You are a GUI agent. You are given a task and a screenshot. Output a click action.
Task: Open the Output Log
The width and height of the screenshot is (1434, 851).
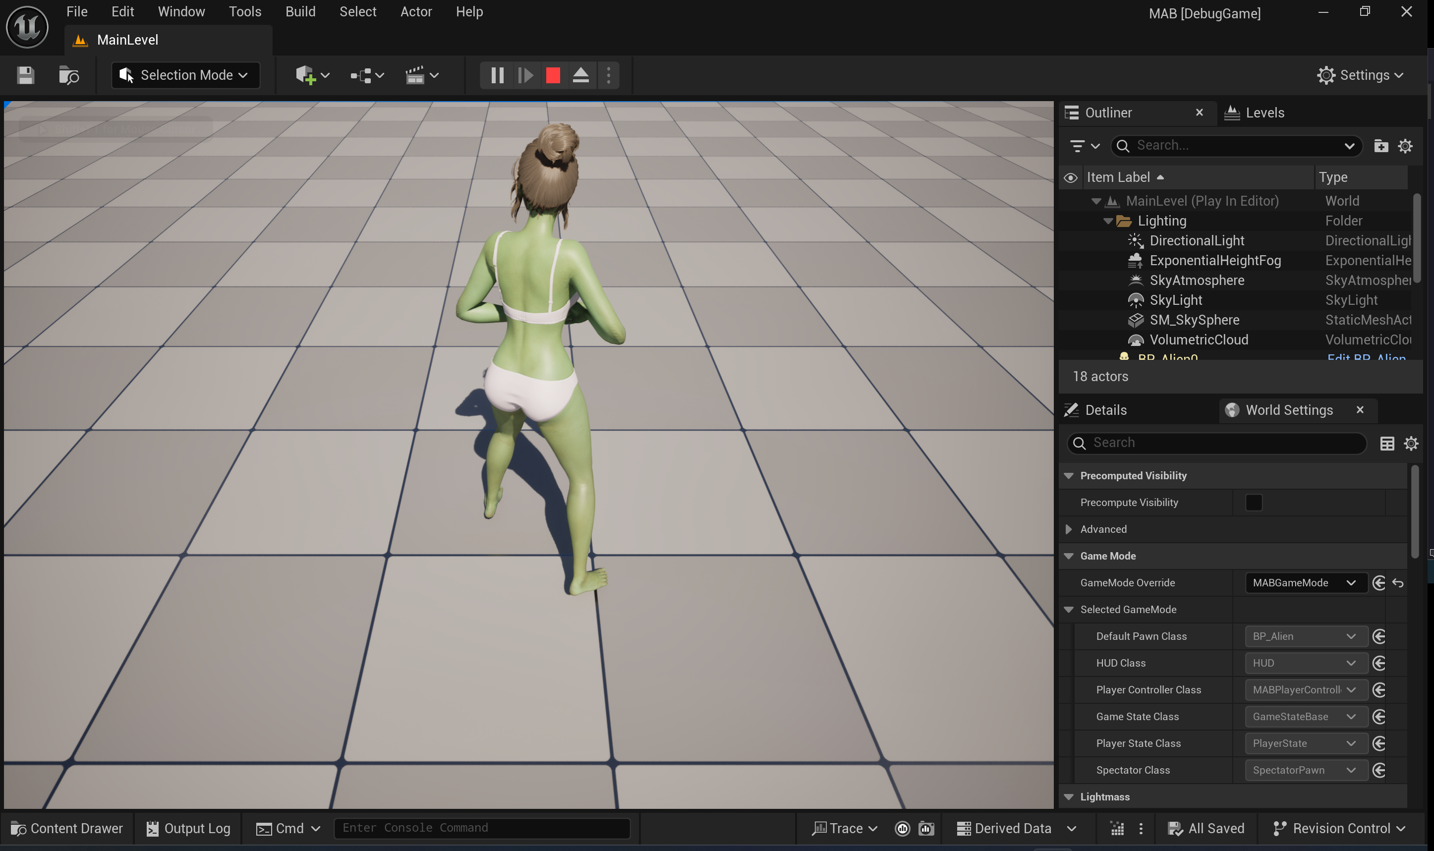pyautogui.click(x=188, y=829)
